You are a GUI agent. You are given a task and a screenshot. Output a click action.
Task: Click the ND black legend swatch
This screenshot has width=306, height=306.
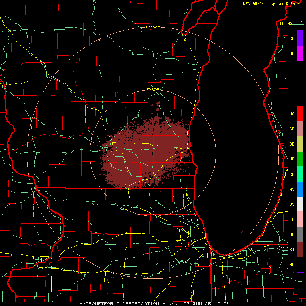pos(300,265)
